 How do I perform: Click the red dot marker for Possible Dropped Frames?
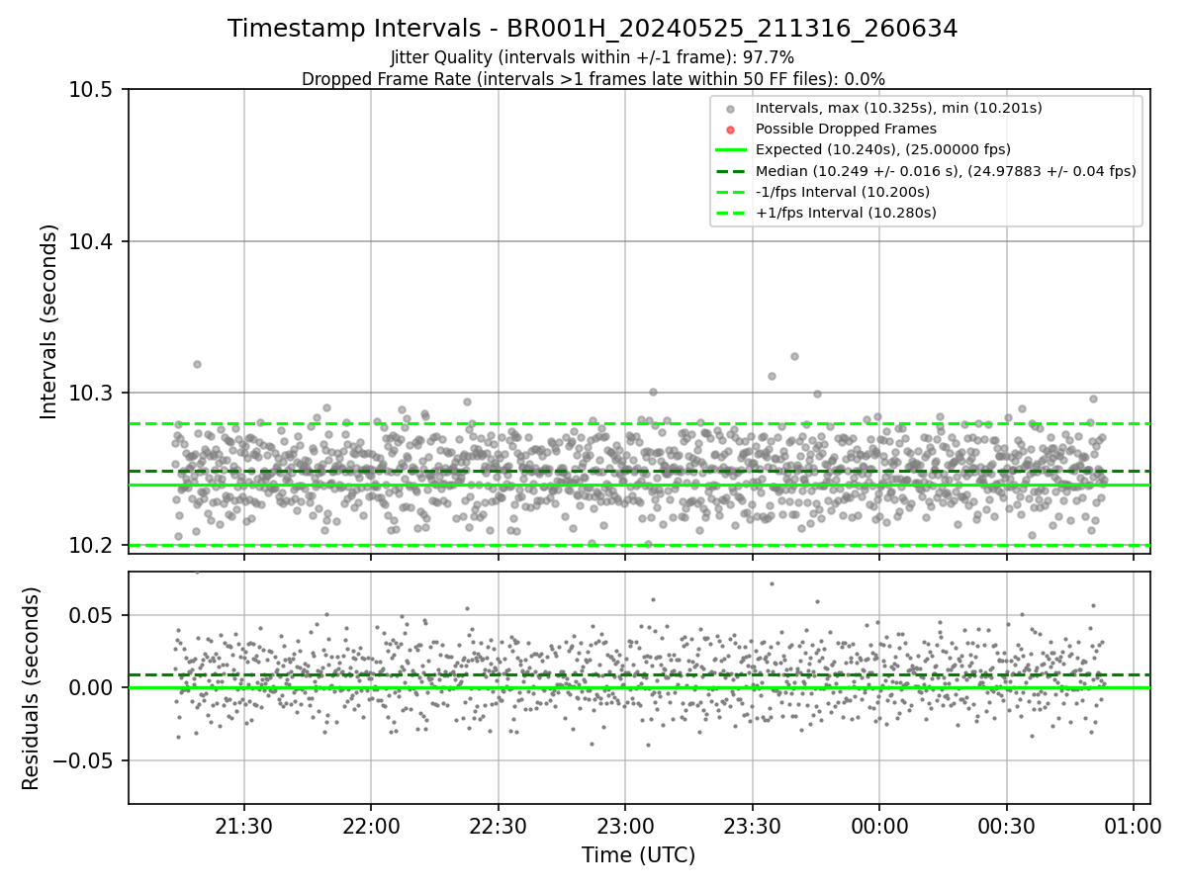(x=730, y=129)
